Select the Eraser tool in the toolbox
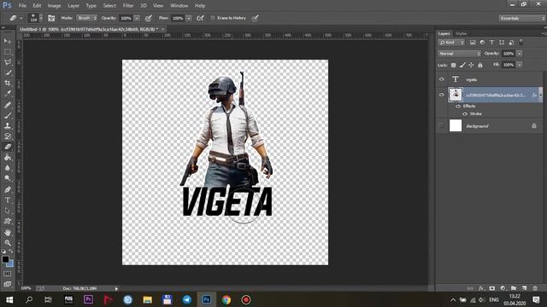547x307 pixels. tap(8, 147)
